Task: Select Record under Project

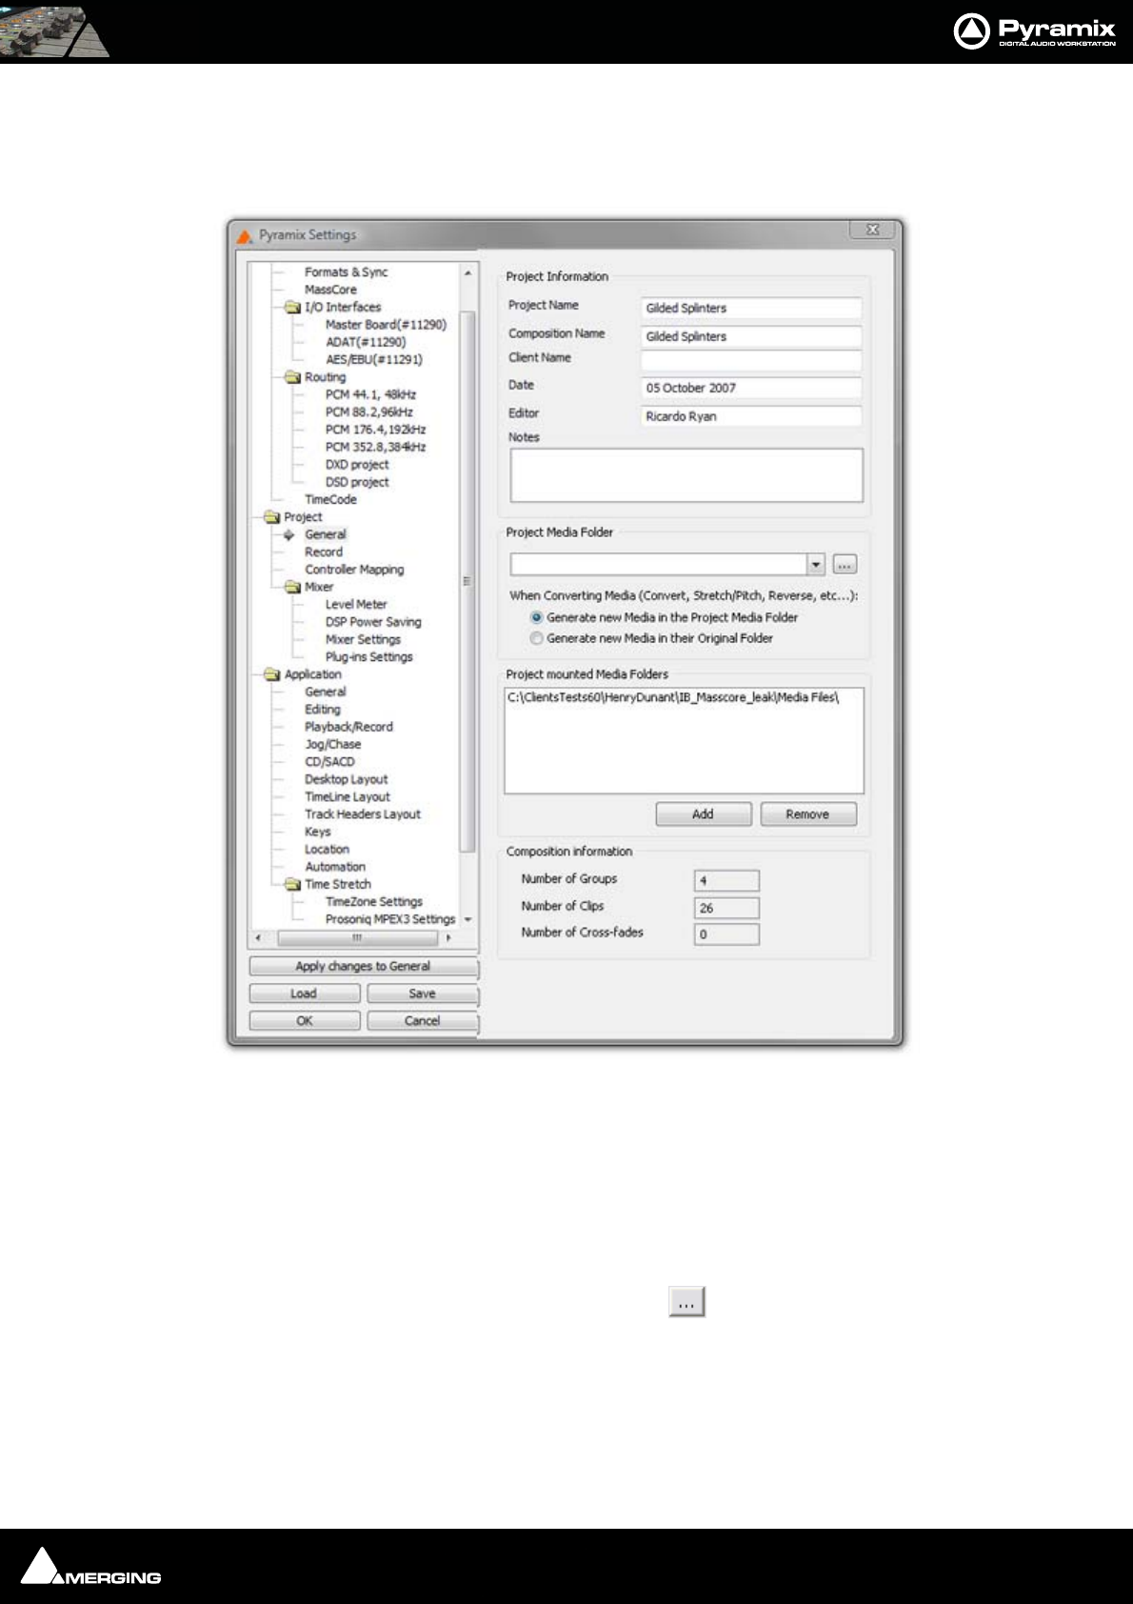Action: tap(324, 551)
